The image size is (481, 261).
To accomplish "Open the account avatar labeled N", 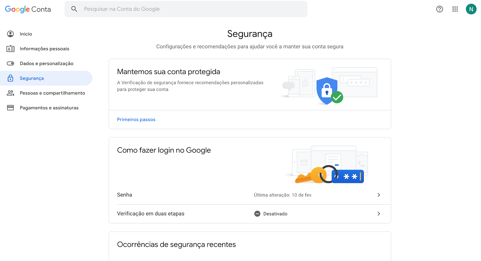I will tap(471, 9).
